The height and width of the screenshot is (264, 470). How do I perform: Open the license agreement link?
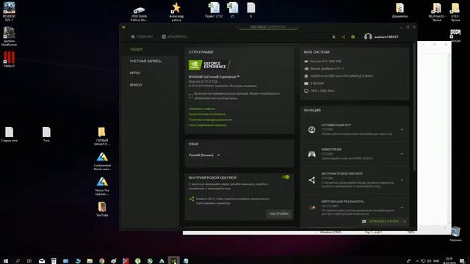point(207,114)
